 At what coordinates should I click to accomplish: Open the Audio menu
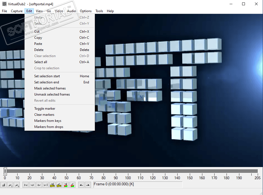(72, 11)
